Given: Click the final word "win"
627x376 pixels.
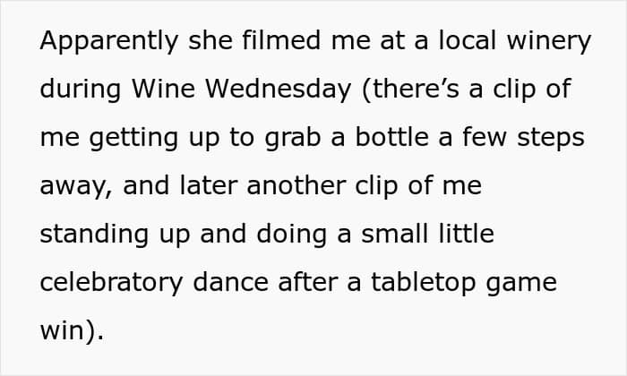Looking at the screenshot, I should pos(65,331).
